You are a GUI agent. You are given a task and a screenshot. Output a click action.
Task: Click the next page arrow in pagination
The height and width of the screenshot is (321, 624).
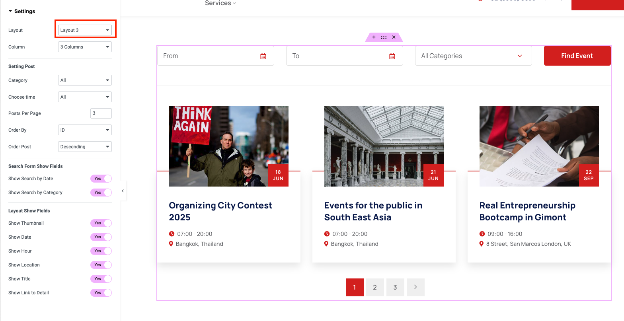[415, 287]
